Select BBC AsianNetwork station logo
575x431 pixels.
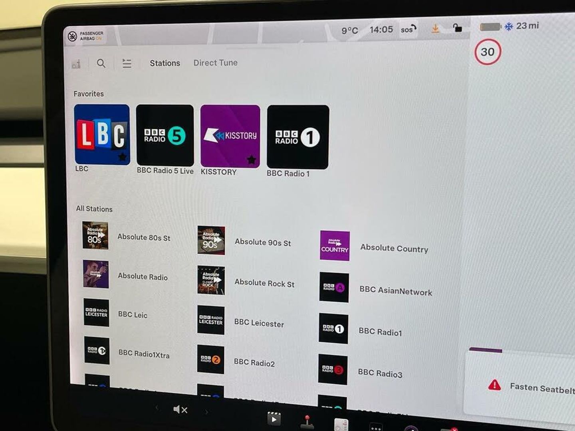(x=334, y=287)
